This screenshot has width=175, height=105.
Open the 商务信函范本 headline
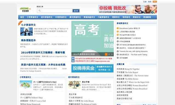pos(28,40)
